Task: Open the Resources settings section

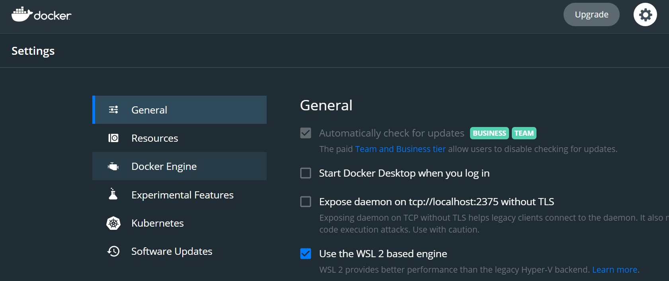Action: [155, 138]
